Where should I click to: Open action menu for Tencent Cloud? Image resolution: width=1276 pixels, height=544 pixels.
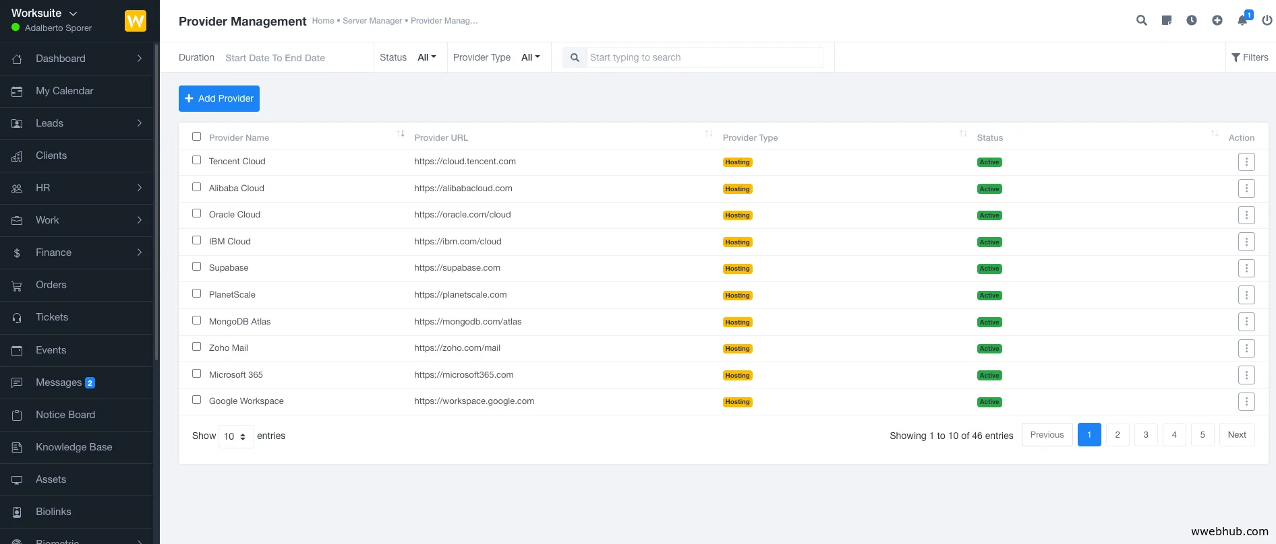coord(1246,162)
